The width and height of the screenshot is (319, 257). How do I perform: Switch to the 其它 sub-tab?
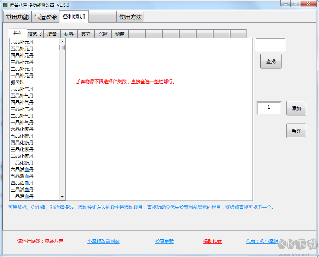[86, 34]
